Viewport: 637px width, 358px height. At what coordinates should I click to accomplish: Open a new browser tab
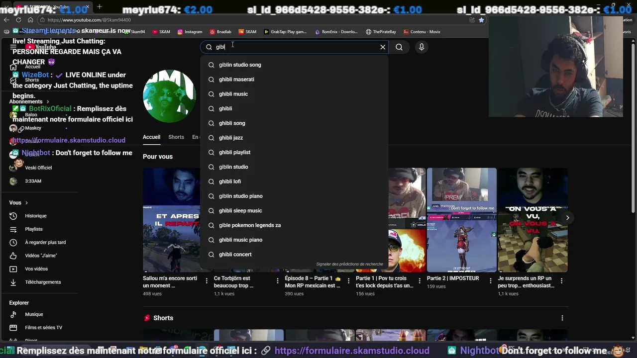100,6
